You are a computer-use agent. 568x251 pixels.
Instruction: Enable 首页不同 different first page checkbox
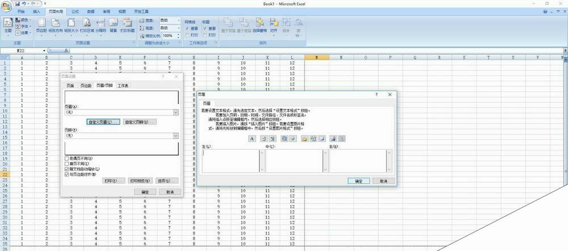66,164
